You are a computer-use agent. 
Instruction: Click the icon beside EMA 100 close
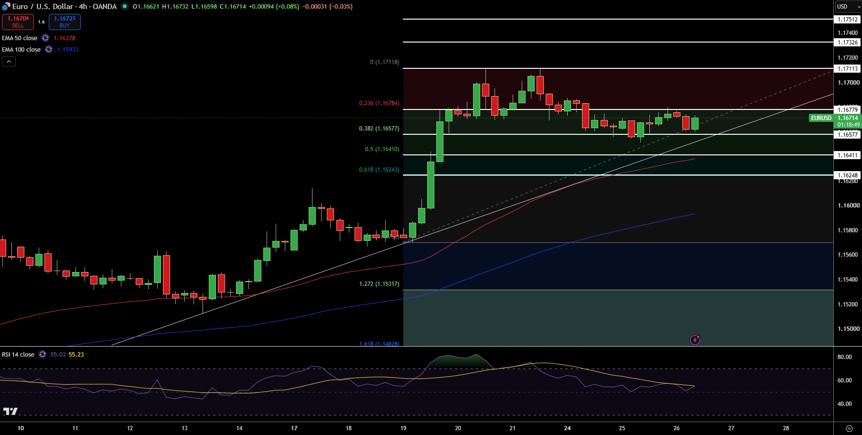(49, 49)
